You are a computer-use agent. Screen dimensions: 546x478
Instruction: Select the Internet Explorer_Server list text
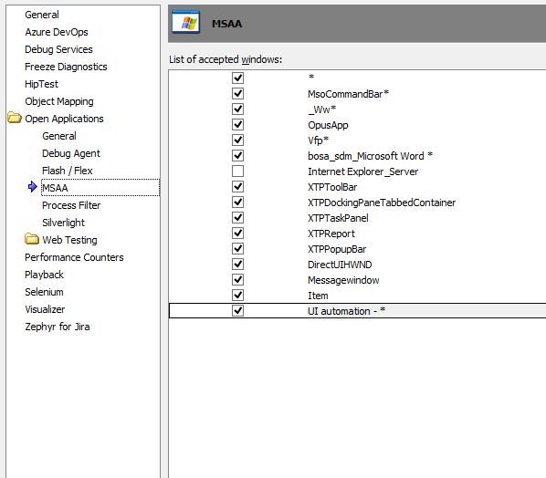[x=362, y=171]
